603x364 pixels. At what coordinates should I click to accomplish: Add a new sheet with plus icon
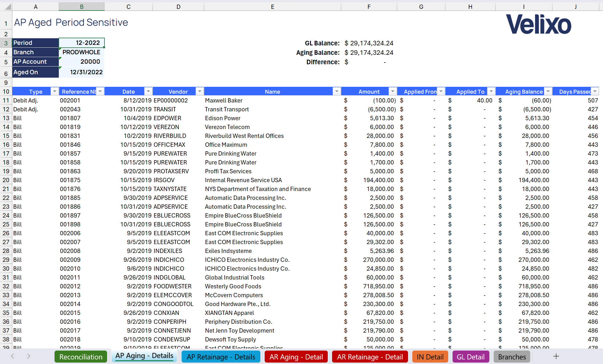pos(556,356)
